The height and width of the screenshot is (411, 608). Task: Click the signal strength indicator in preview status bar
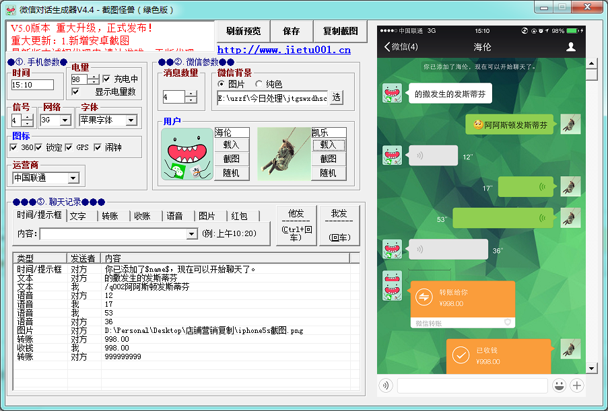[x=388, y=30]
